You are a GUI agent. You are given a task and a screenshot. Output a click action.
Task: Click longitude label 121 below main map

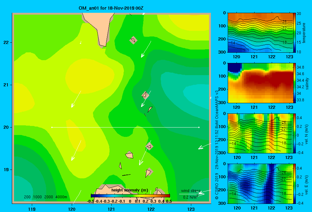(111, 209)
